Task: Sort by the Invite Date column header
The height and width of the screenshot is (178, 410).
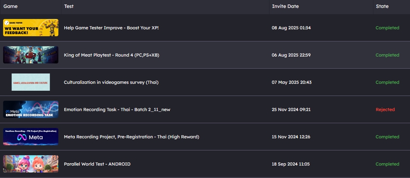Action: coord(285,6)
